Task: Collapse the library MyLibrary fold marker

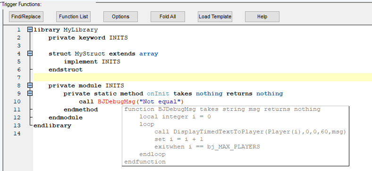Action: pos(30,30)
